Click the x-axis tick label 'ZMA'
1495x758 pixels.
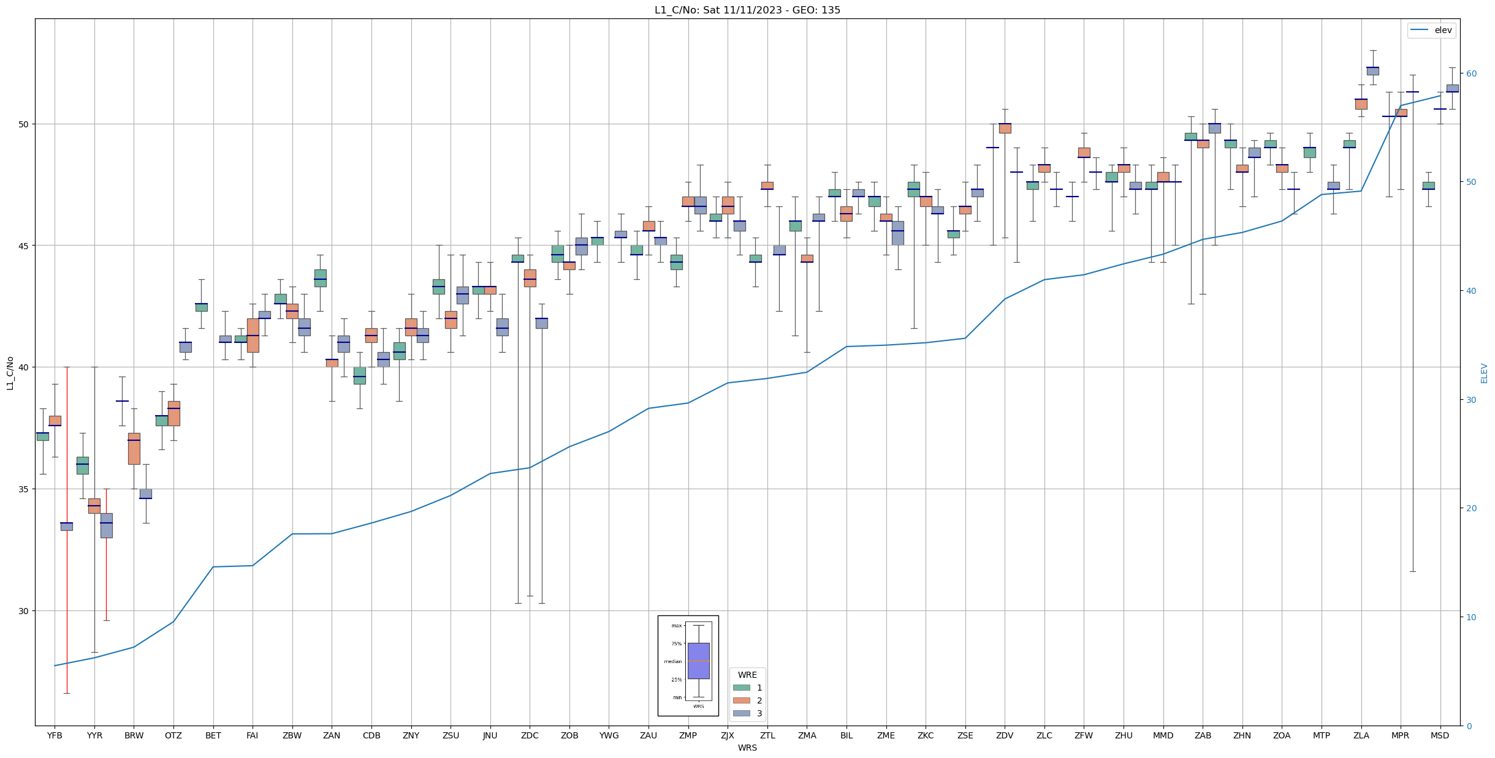[x=807, y=736]
